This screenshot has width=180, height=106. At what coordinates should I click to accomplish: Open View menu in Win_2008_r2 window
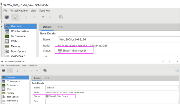(x=33, y=11)
